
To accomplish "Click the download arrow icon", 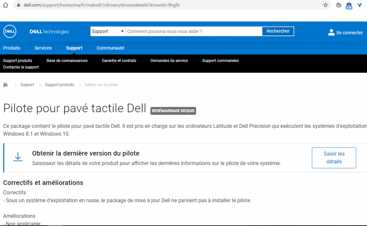I will pyautogui.click(x=18, y=157).
